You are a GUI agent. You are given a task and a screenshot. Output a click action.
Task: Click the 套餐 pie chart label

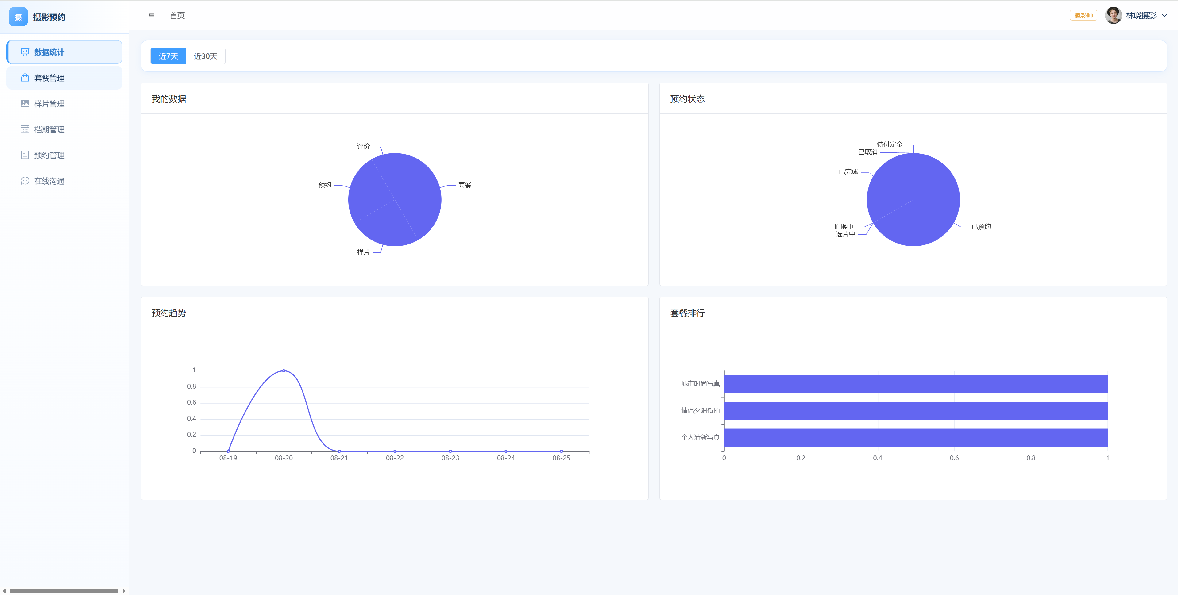(x=465, y=185)
